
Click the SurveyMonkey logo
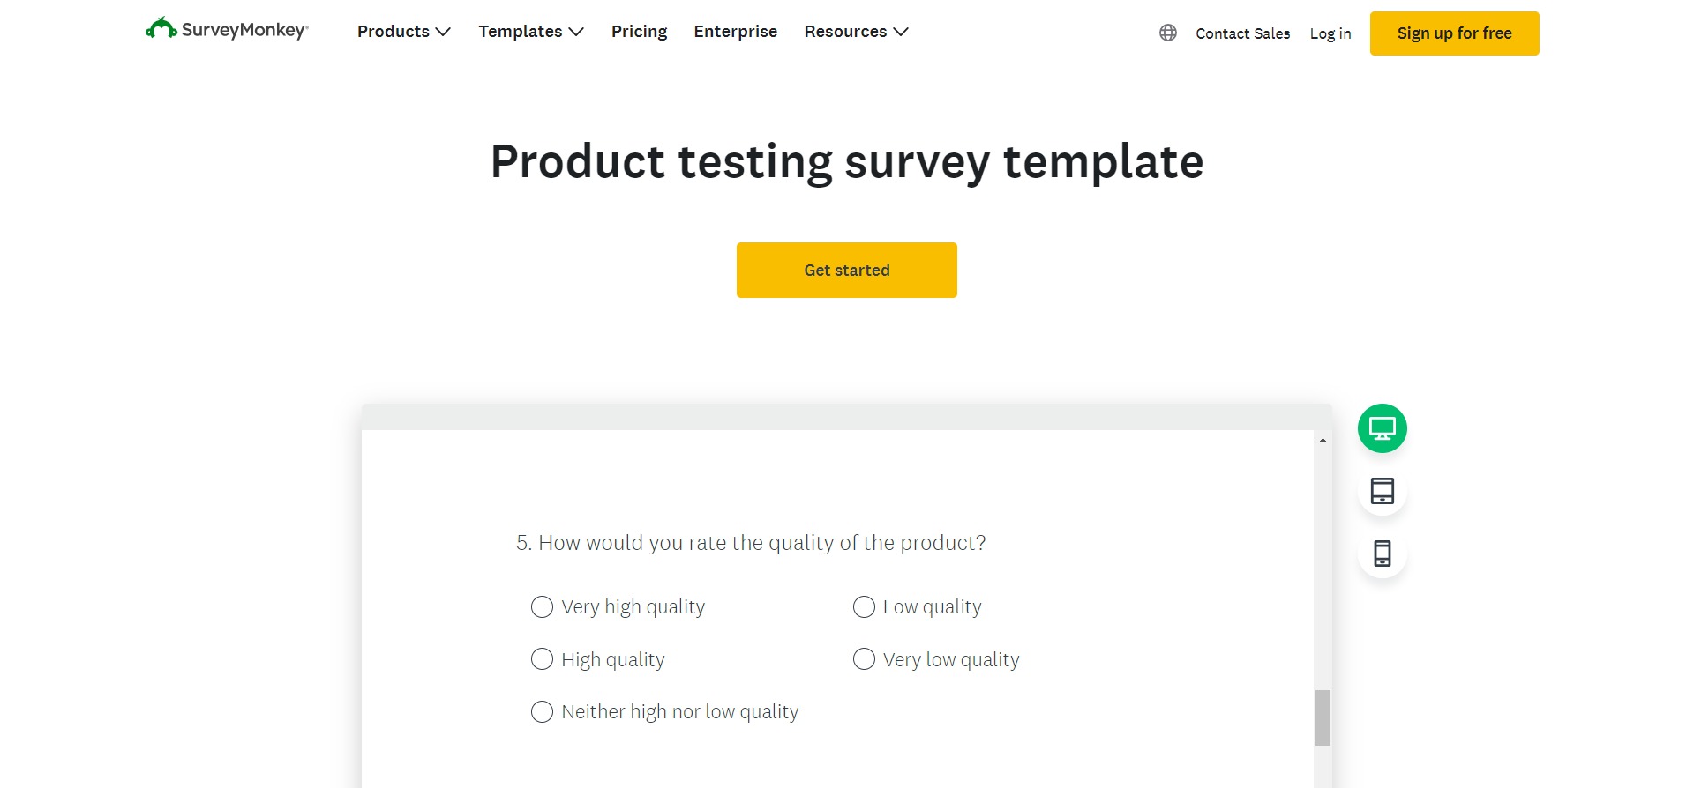click(x=226, y=28)
